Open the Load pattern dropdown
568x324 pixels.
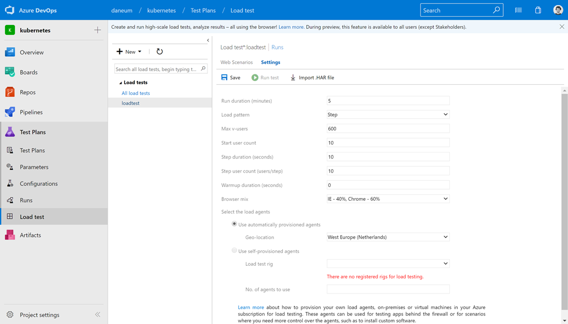coord(388,115)
